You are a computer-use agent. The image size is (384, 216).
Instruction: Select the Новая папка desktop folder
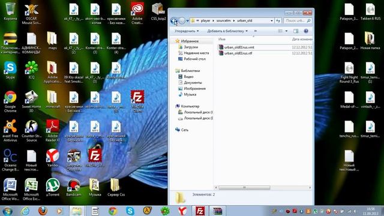click(370, 41)
